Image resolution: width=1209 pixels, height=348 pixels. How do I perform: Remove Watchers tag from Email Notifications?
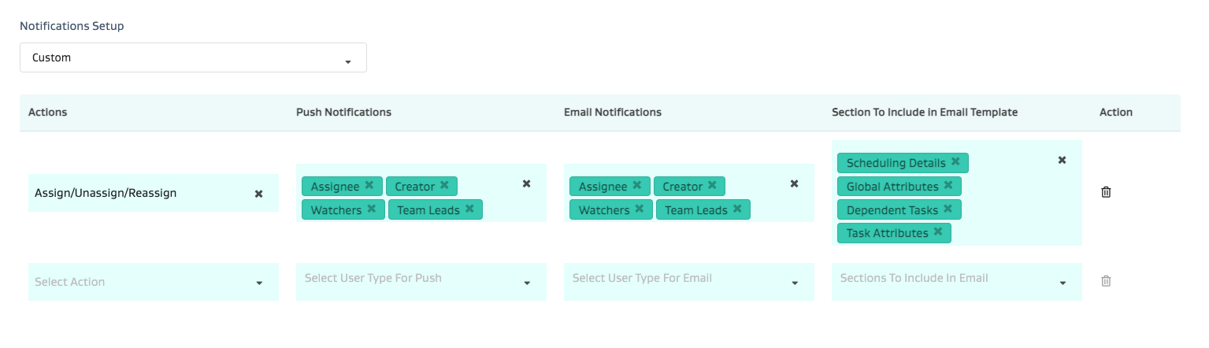point(639,209)
